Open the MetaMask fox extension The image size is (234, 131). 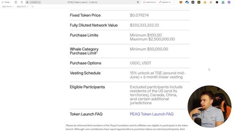click(181, 2)
